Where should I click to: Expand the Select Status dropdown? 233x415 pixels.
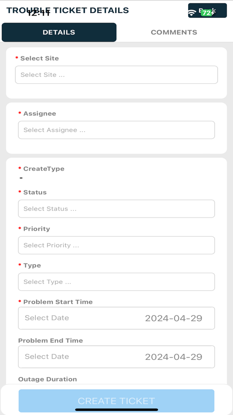pos(116,209)
